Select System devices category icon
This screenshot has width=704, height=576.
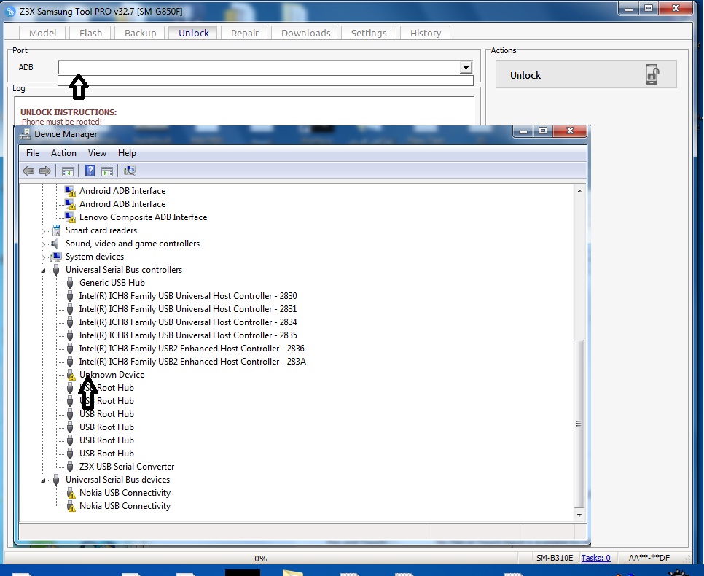[x=56, y=257]
